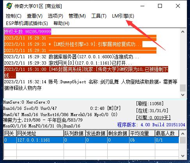190x163 pixels.
Task: Open the ESP单机调试插件(S) menu
Action: tap(27, 23)
